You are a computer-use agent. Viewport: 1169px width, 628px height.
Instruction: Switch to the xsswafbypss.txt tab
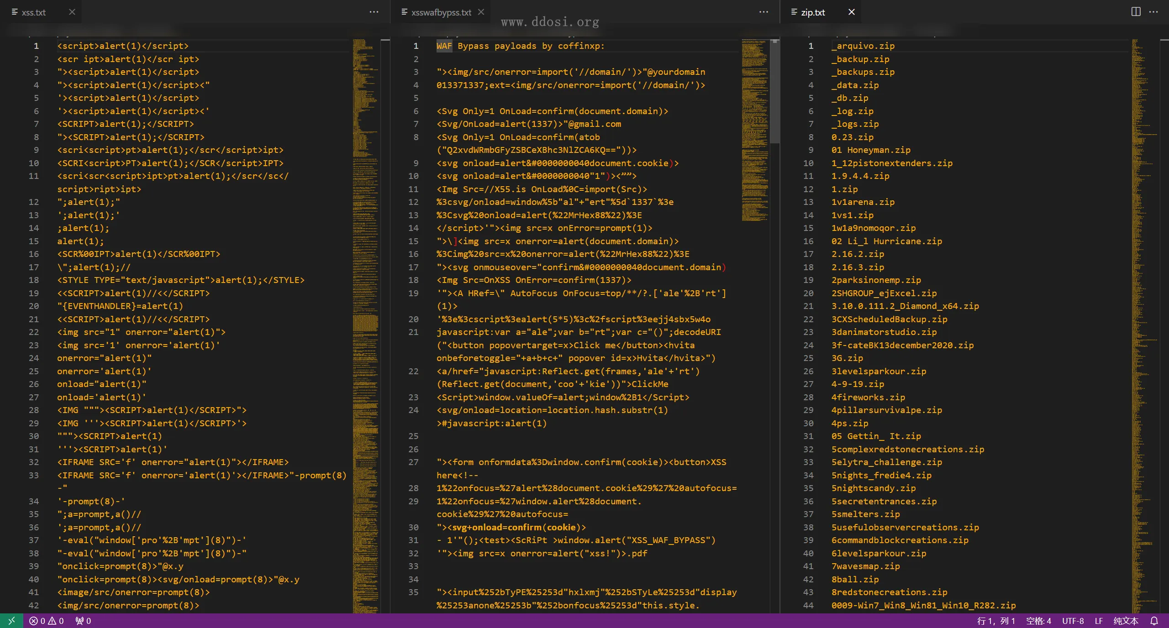[441, 12]
